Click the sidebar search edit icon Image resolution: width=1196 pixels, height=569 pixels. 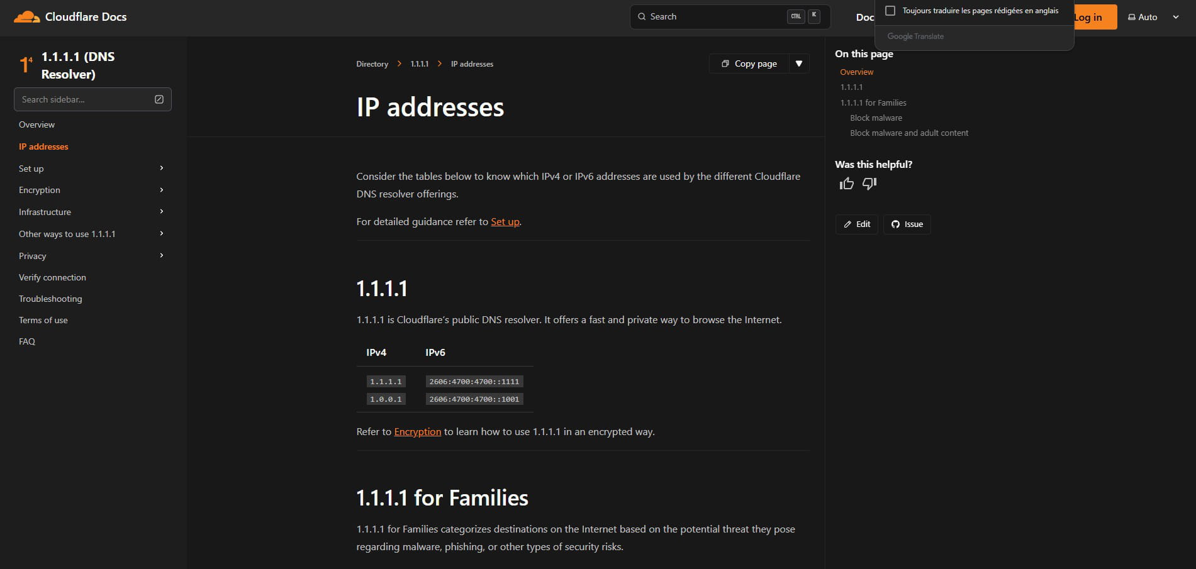(x=159, y=99)
